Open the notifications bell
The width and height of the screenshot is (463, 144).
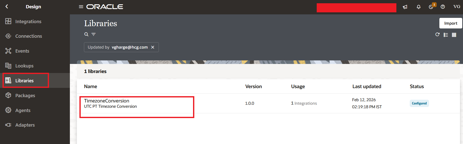click(419, 7)
